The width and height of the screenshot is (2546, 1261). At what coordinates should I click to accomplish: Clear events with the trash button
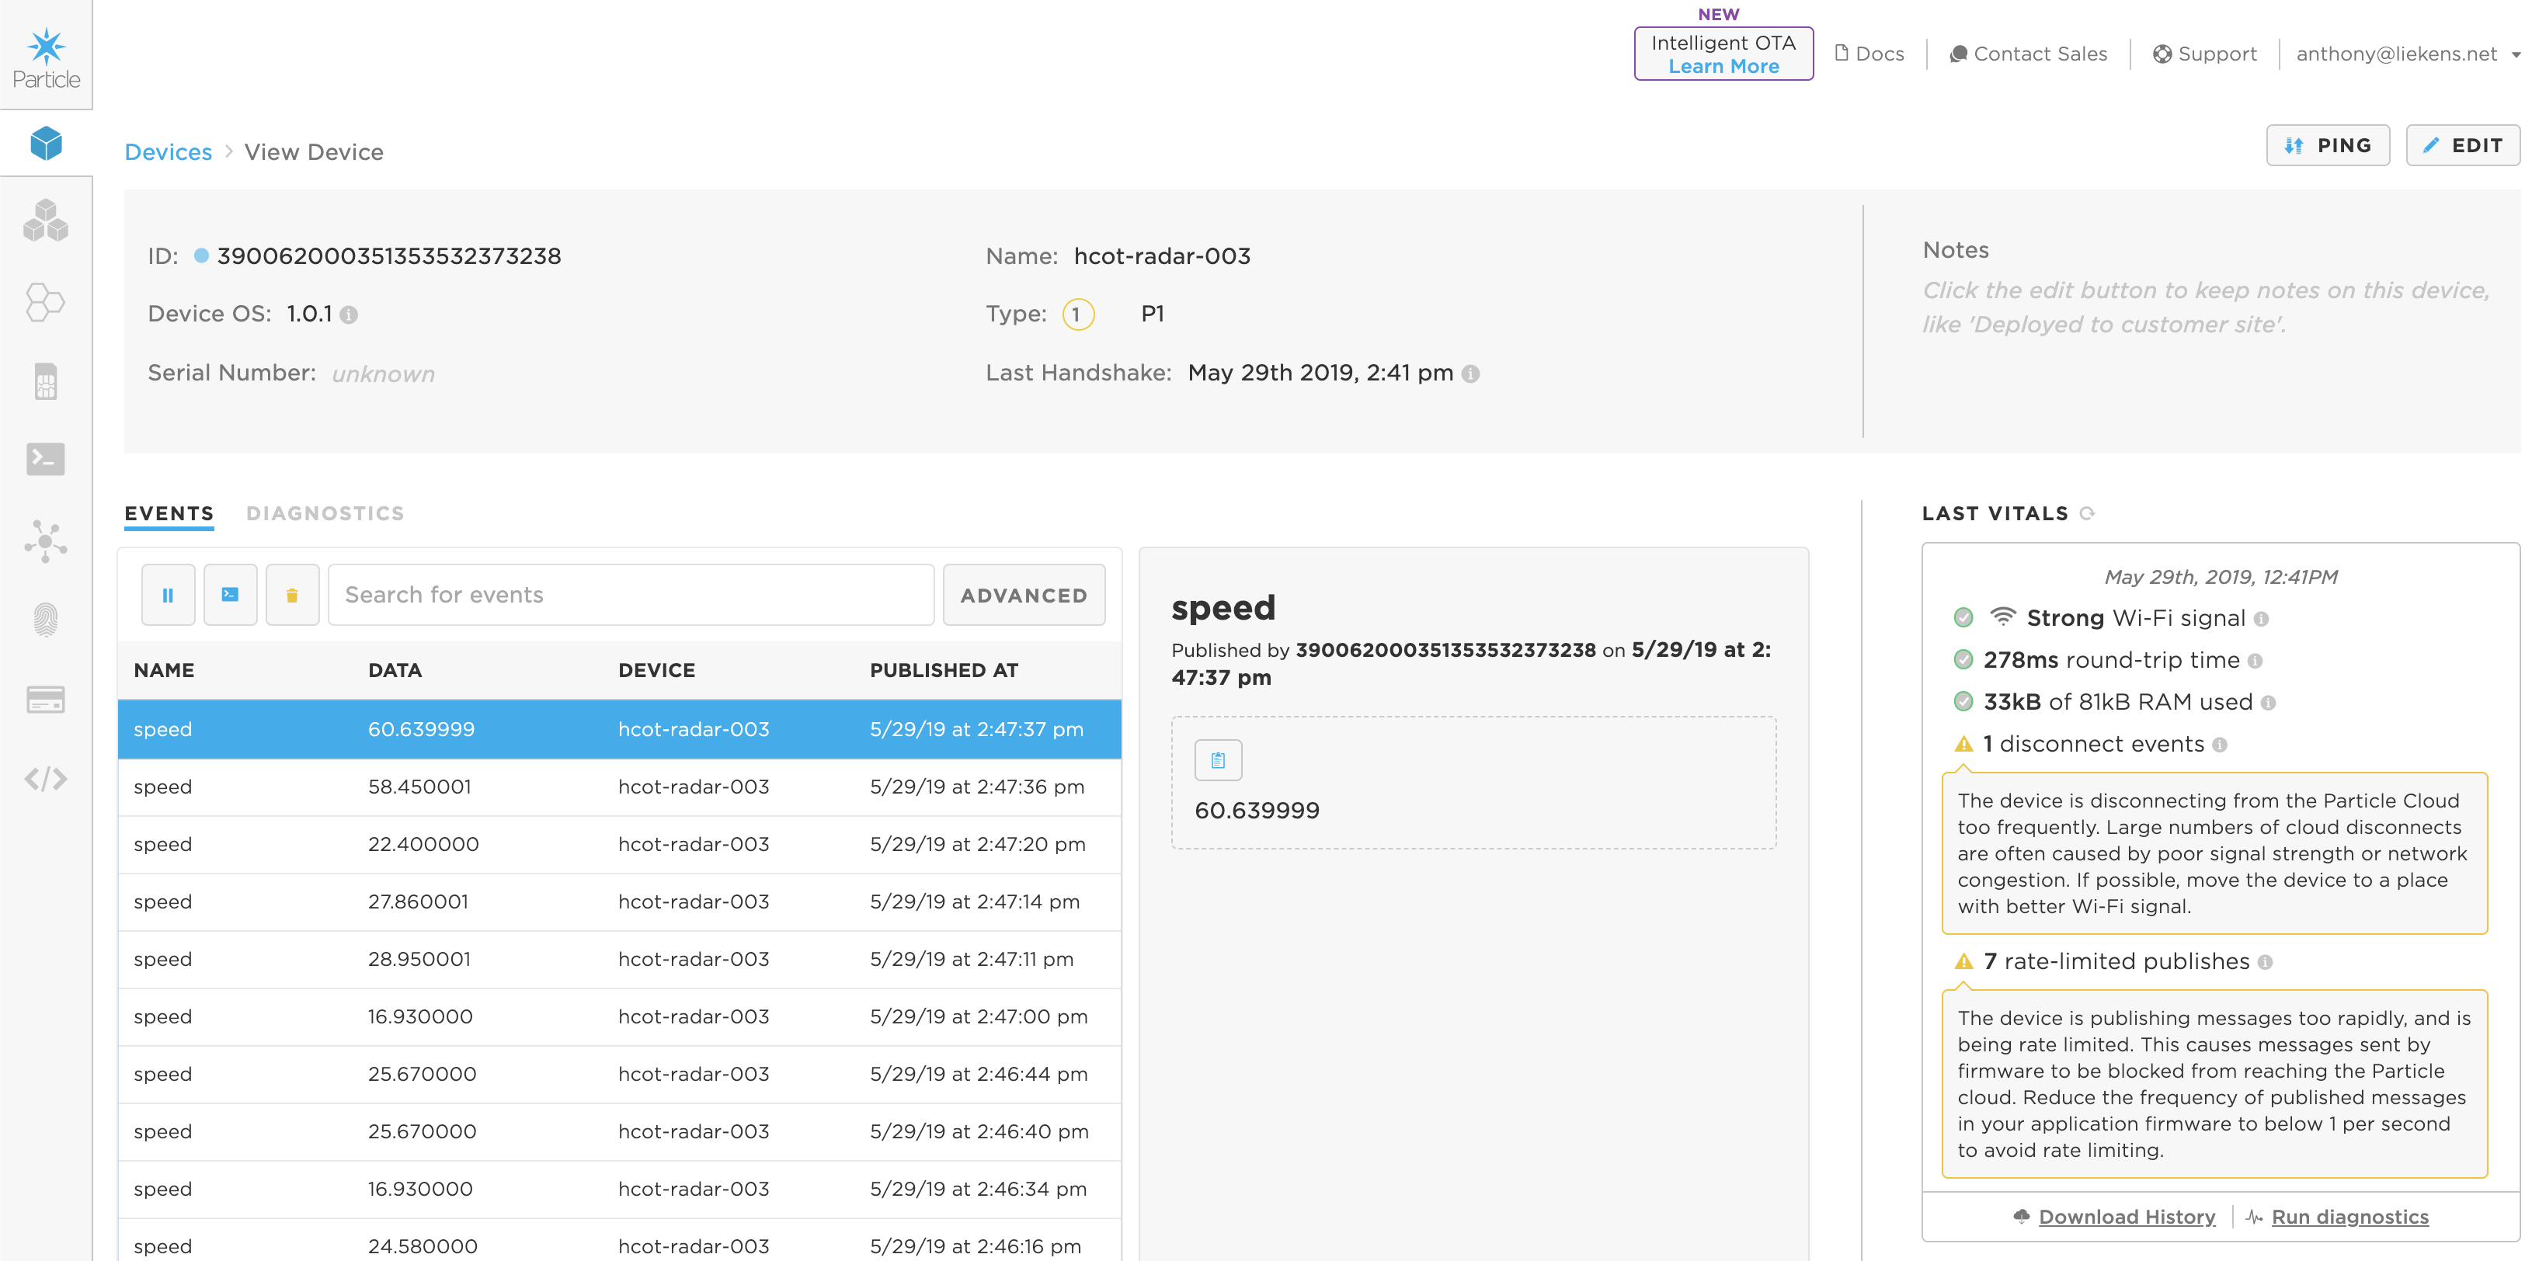[x=291, y=595]
